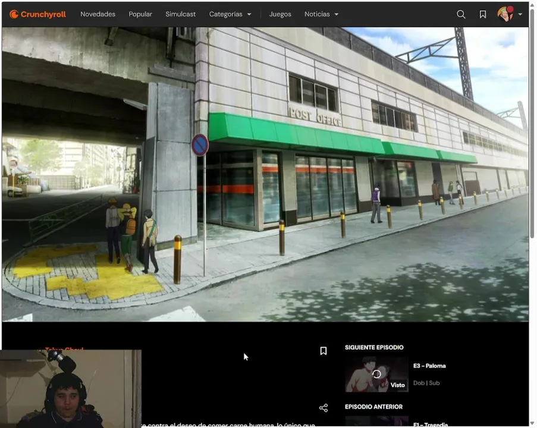Click the SIGUIENTE EPISODIO heading
The height and width of the screenshot is (428, 537).
tap(374, 347)
